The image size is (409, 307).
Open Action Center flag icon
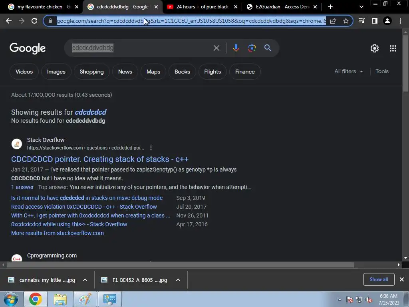(349, 299)
